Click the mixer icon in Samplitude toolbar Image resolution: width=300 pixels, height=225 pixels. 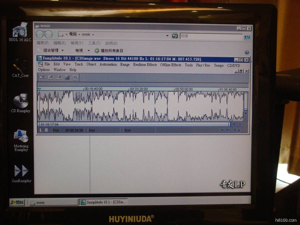75,78
